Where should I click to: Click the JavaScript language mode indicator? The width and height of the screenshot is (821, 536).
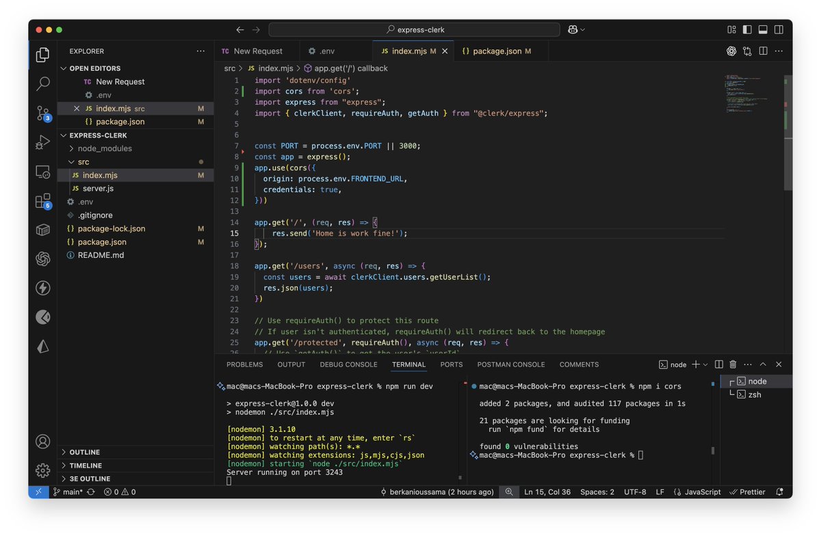click(696, 492)
